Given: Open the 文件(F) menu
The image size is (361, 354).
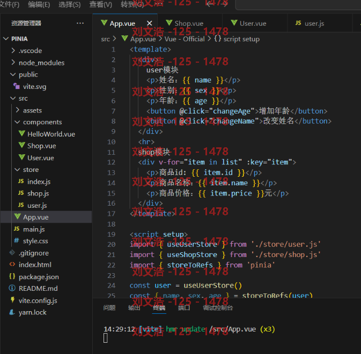Looking at the screenshot, I should 9,4.
